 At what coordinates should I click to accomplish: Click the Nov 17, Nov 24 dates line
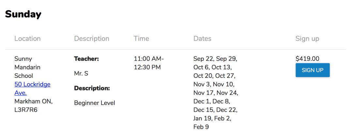pyautogui.click(x=216, y=93)
